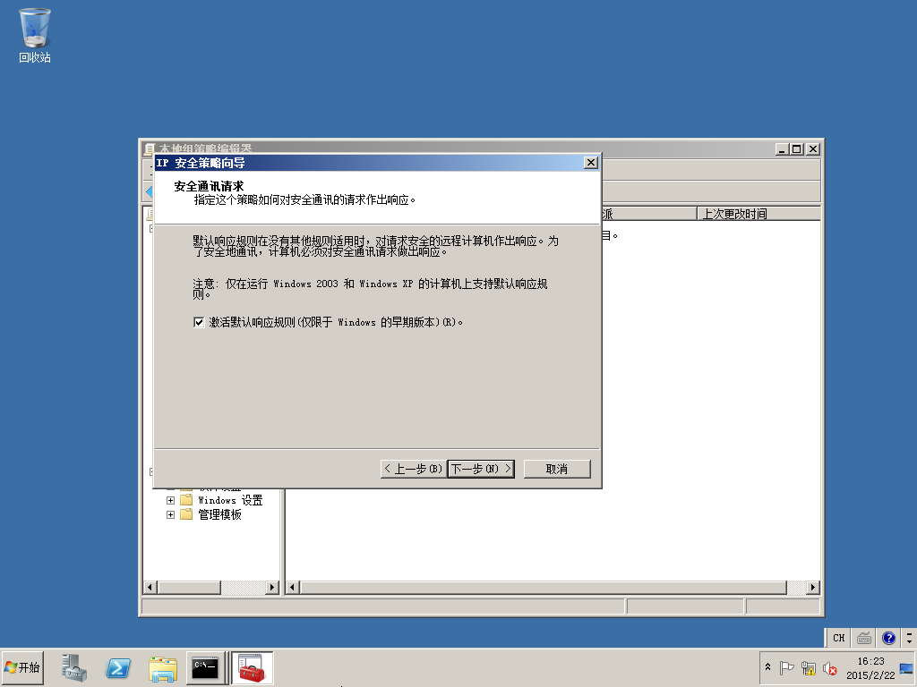Close the IP security policy wizard dialog
This screenshot has height=687, width=917.
pos(591,163)
